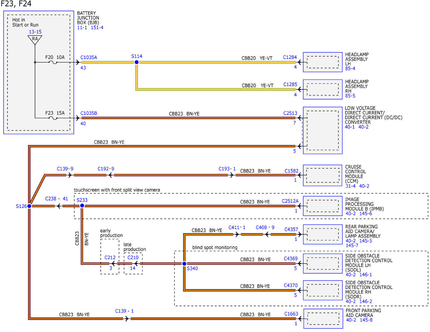
Task: Click the C238-41 connector label
Action: click(x=57, y=198)
